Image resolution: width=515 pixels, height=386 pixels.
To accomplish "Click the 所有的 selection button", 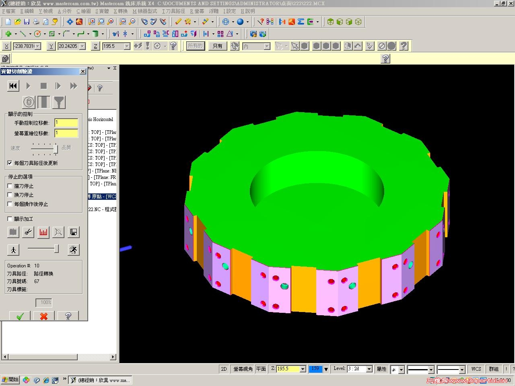I will point(196,46).
